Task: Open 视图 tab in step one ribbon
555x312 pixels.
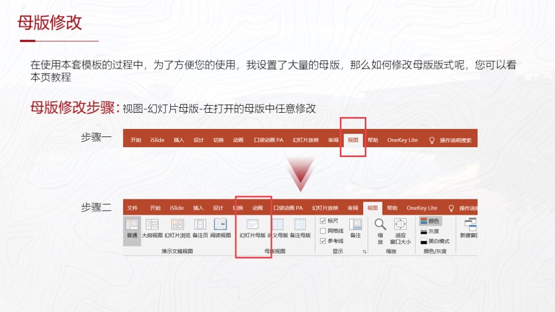Action: [353, 140]
